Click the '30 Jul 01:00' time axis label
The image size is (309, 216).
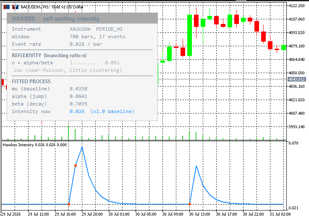point(119,214)
